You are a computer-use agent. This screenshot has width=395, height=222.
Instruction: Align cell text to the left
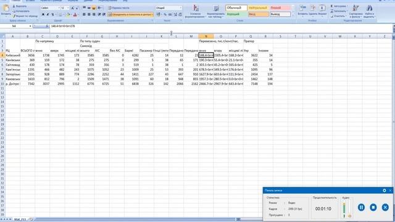coord(85,15)
